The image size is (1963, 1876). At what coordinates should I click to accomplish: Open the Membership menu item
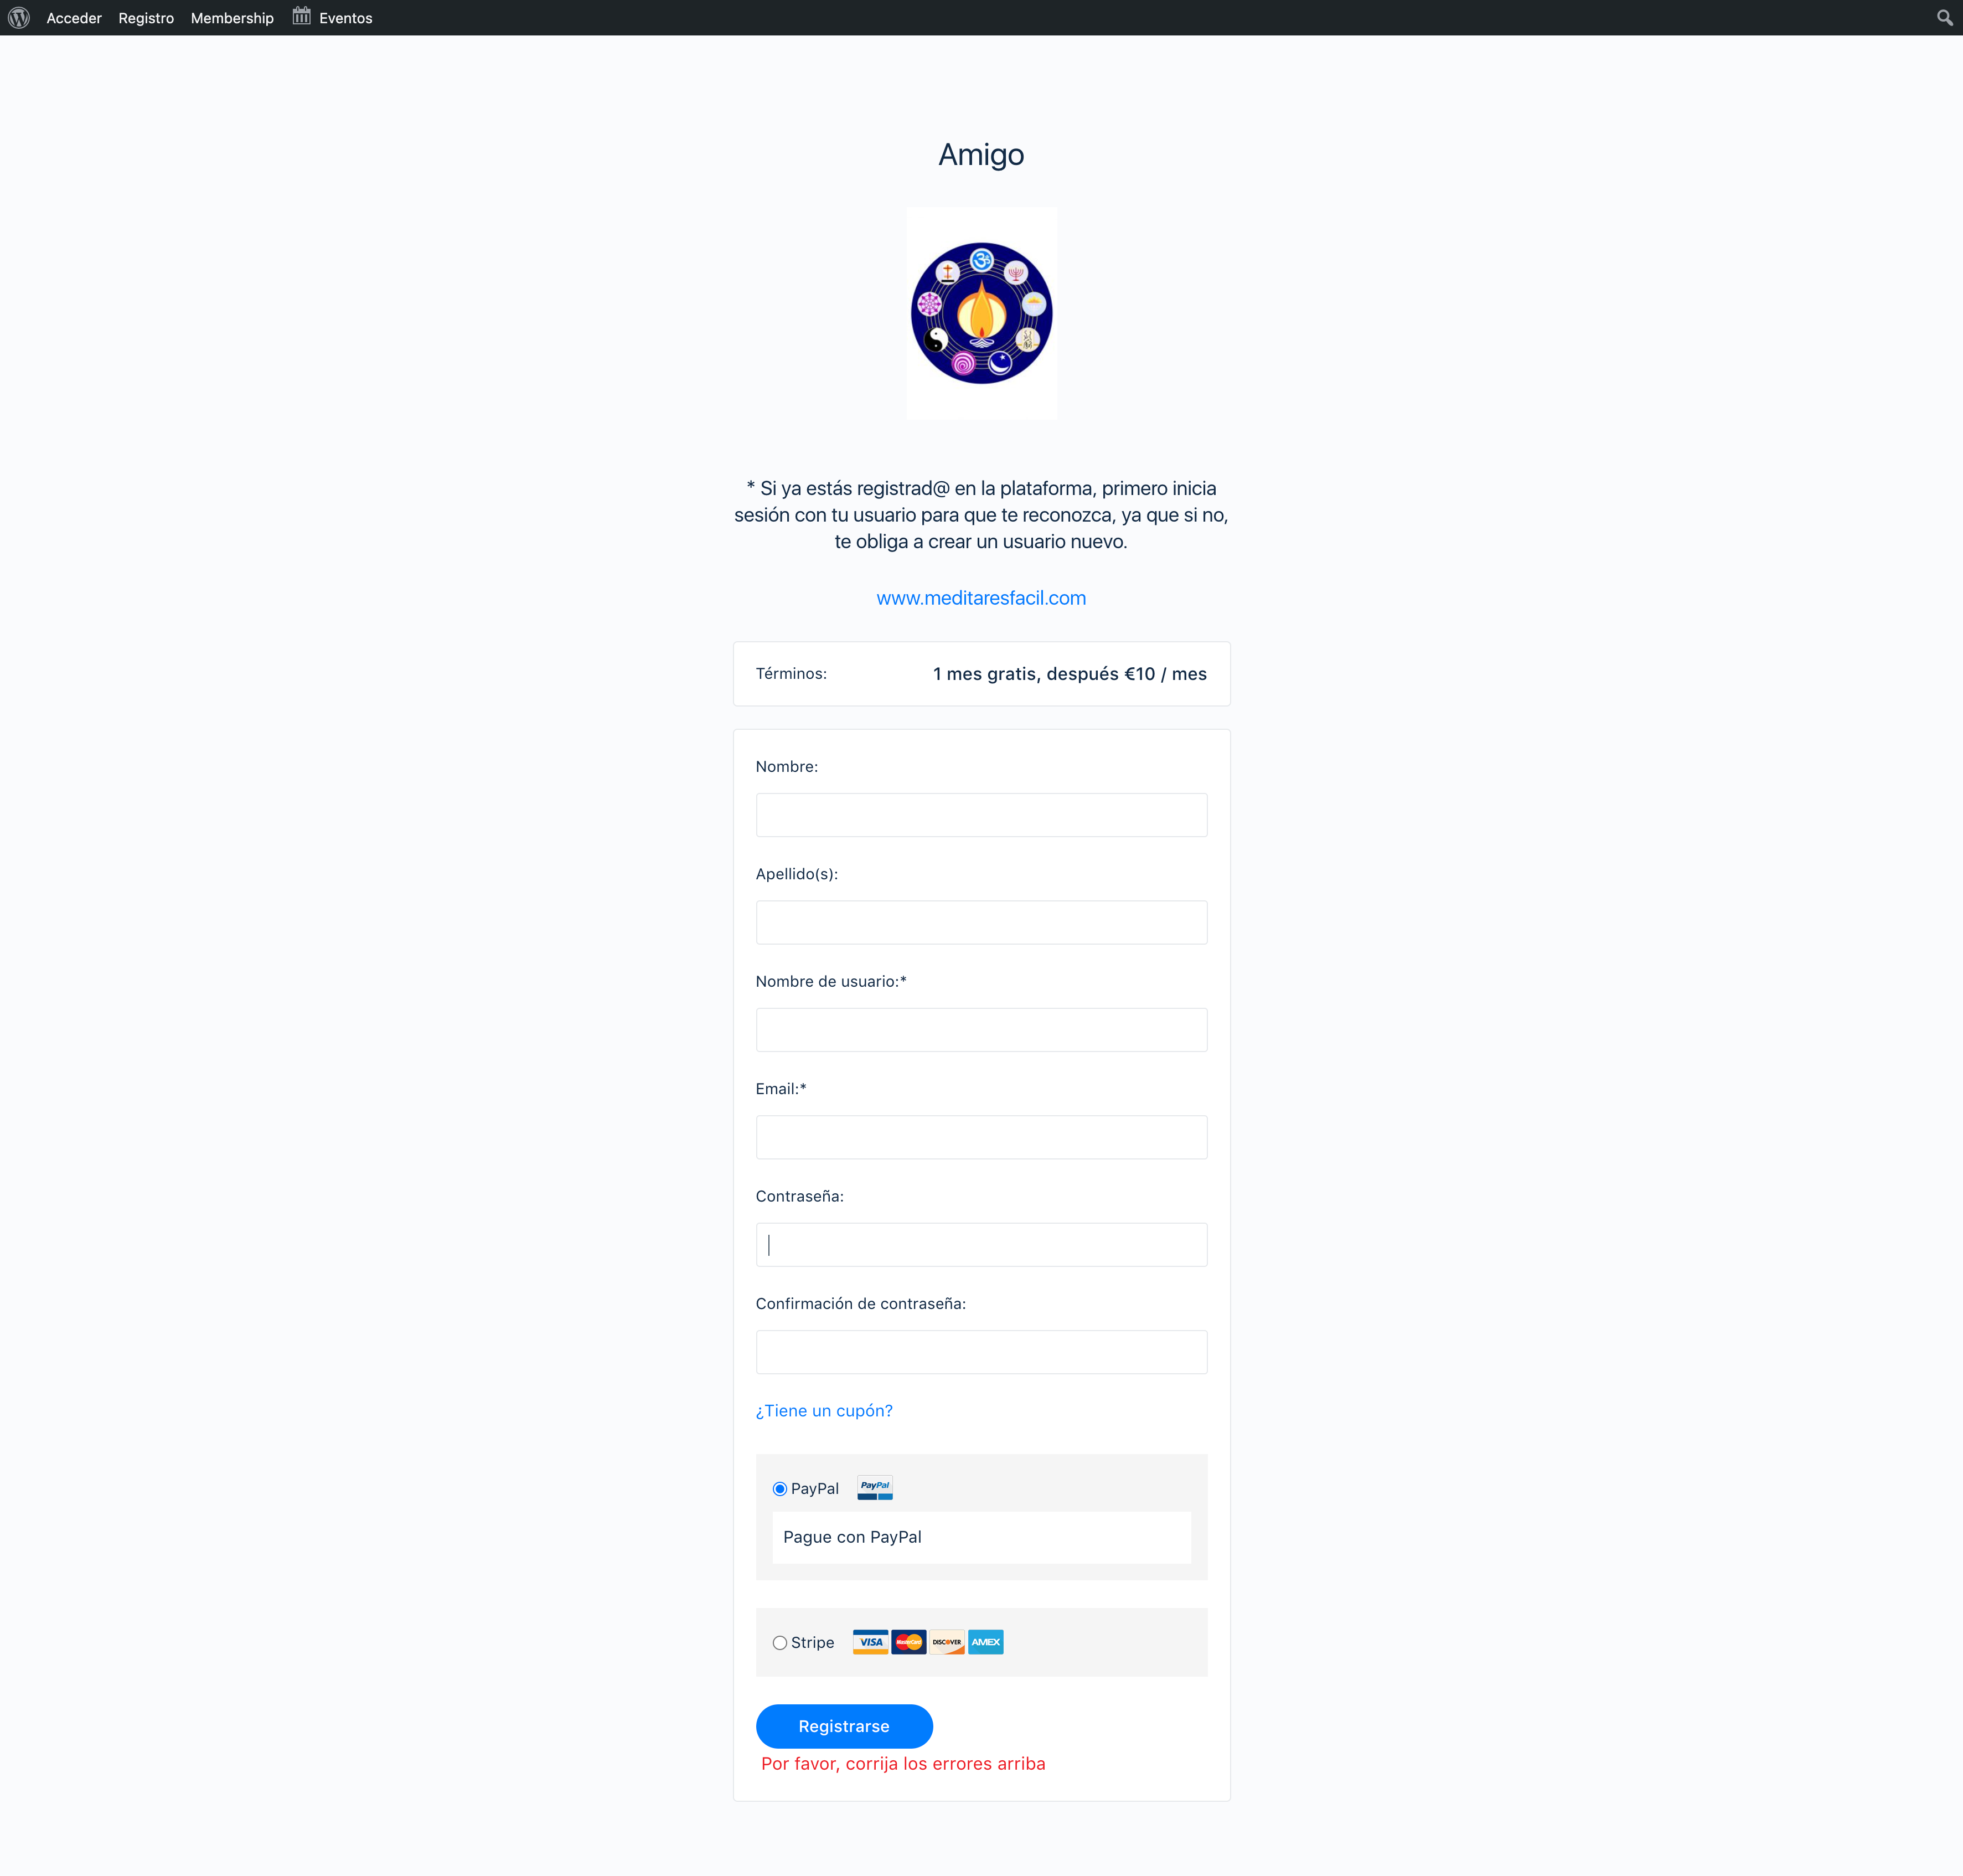233,18
